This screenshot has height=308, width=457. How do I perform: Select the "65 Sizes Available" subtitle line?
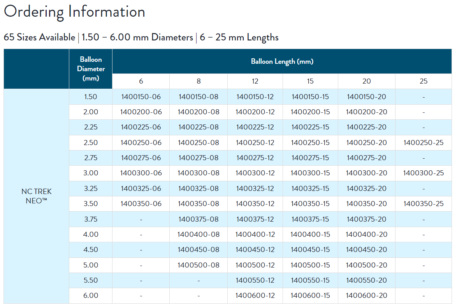[x=141, y=38]
